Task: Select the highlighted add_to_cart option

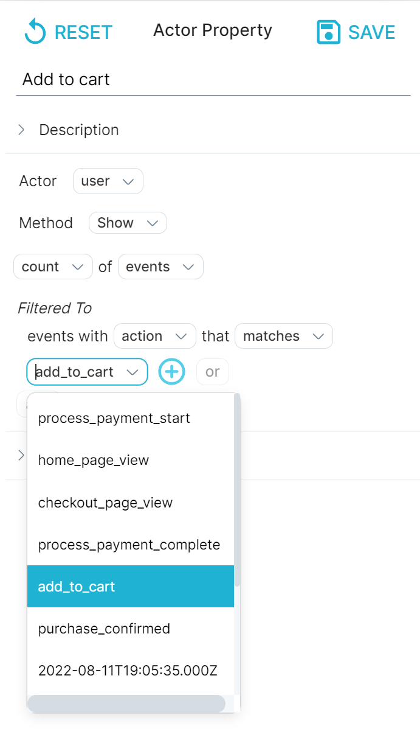Action: coord(131,586)
